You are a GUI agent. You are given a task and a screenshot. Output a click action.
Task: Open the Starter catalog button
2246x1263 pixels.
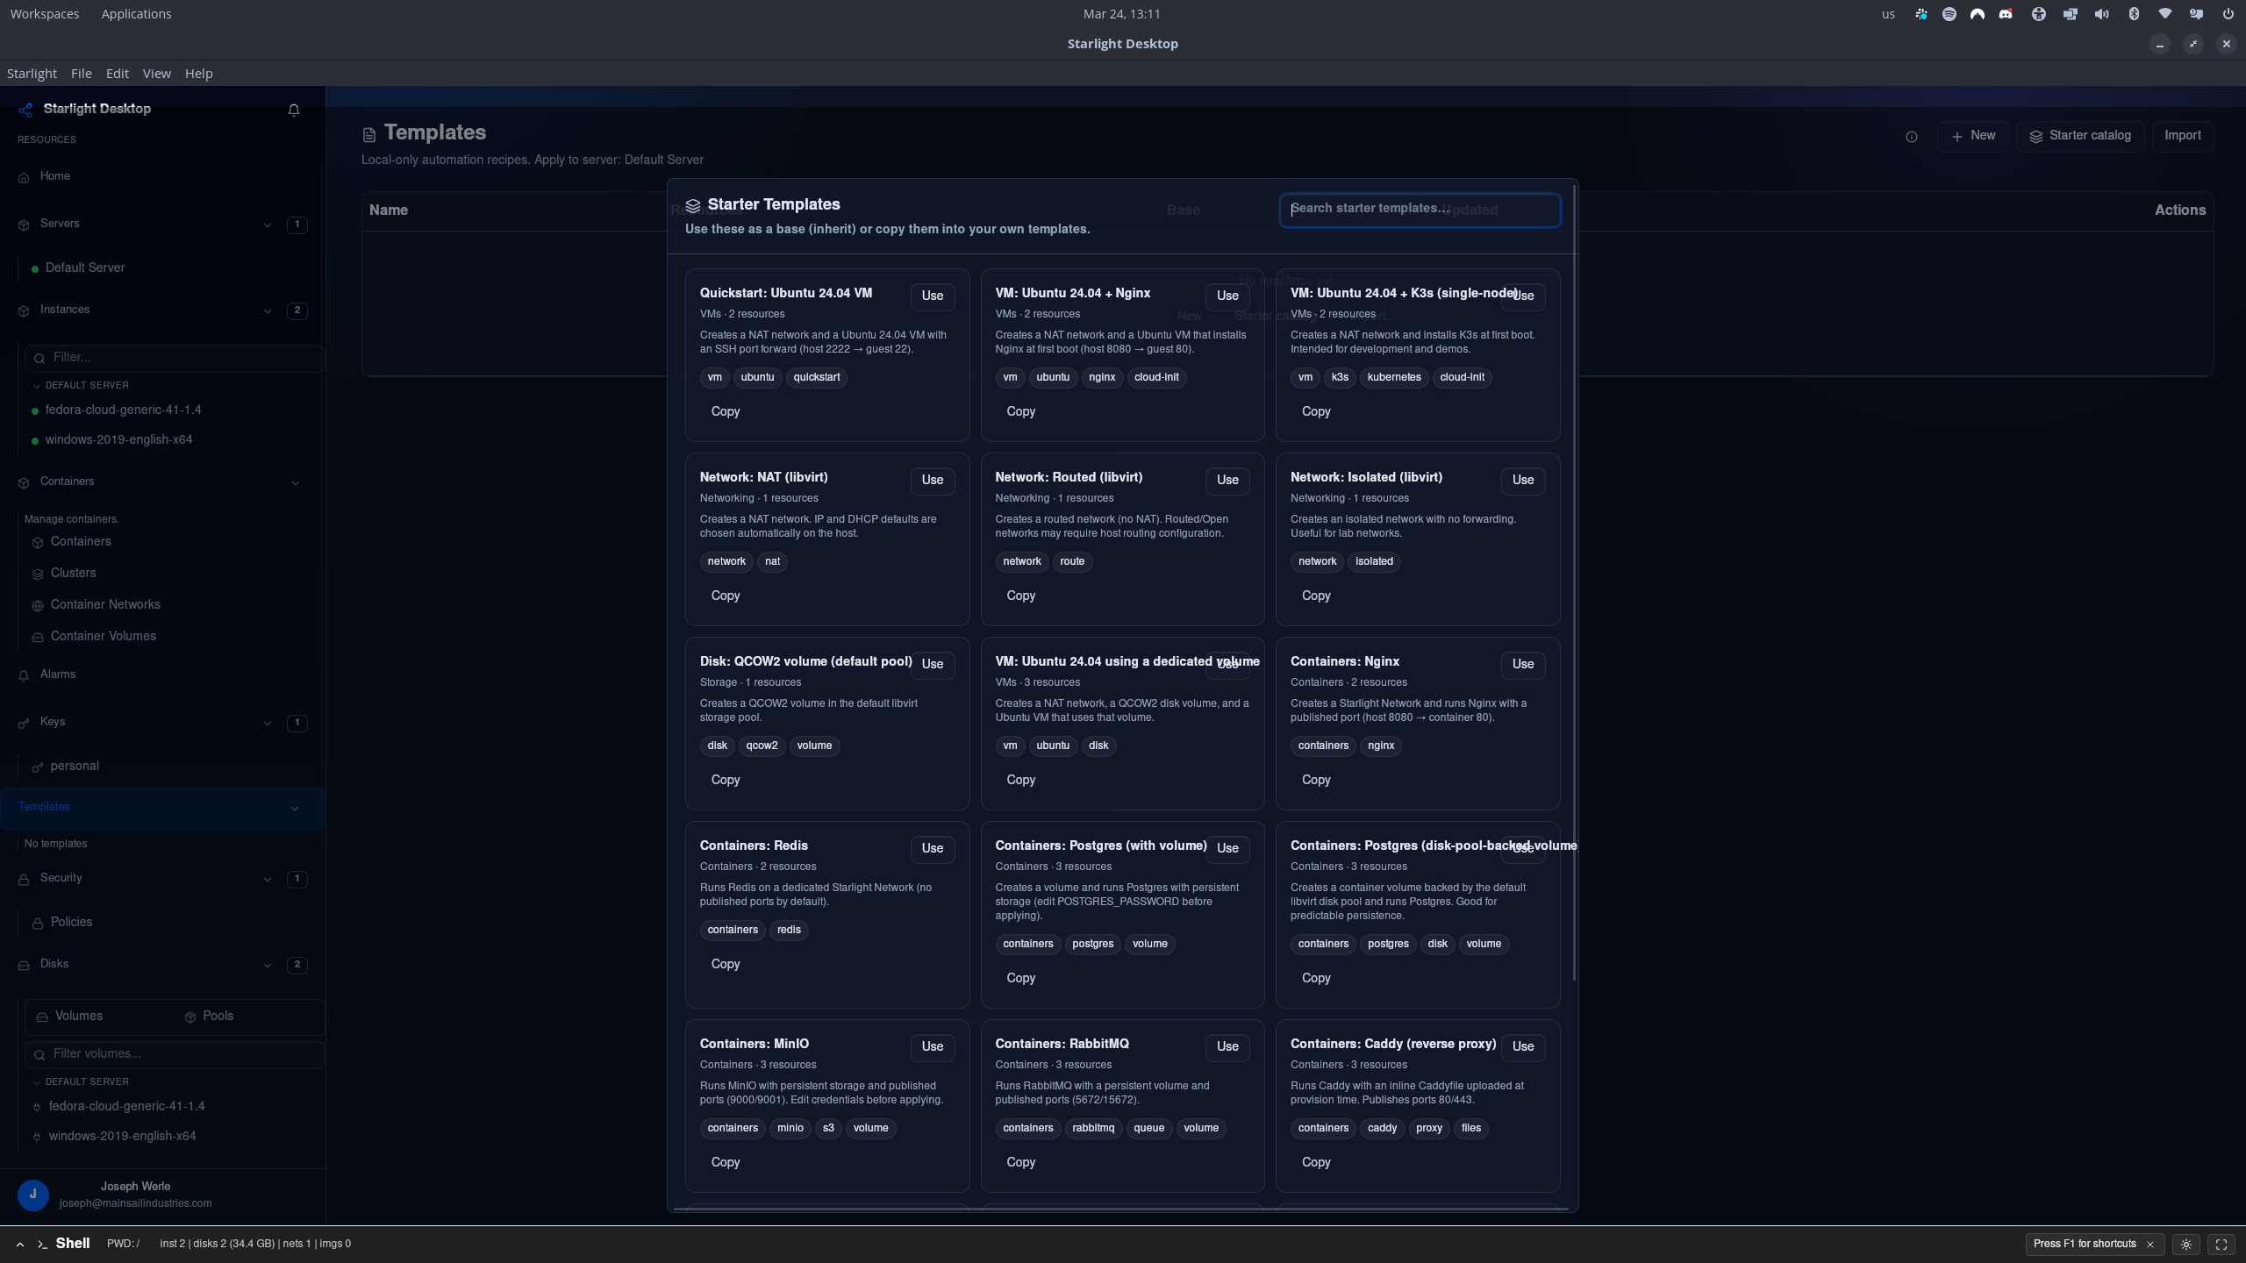pos(2080,136)
